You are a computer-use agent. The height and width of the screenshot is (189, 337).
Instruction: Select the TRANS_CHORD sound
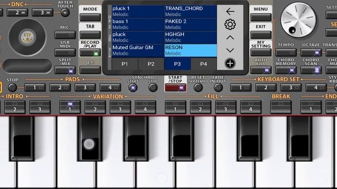tap(191, 12)
